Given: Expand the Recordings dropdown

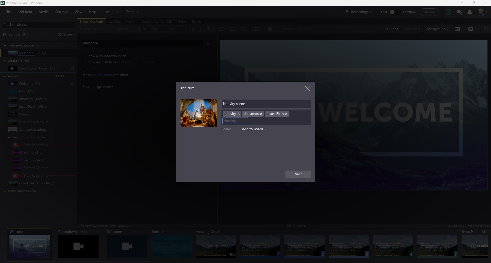Looking at the screenshot, I should pyautogui.click(x=358, y=12).
